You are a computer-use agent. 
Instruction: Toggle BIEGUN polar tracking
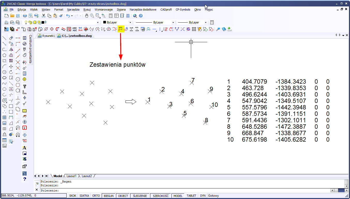click(x=109, y=196)
